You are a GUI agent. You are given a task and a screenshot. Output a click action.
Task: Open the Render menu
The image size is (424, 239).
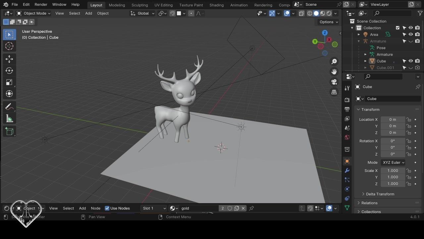click(x=41, y=4)
